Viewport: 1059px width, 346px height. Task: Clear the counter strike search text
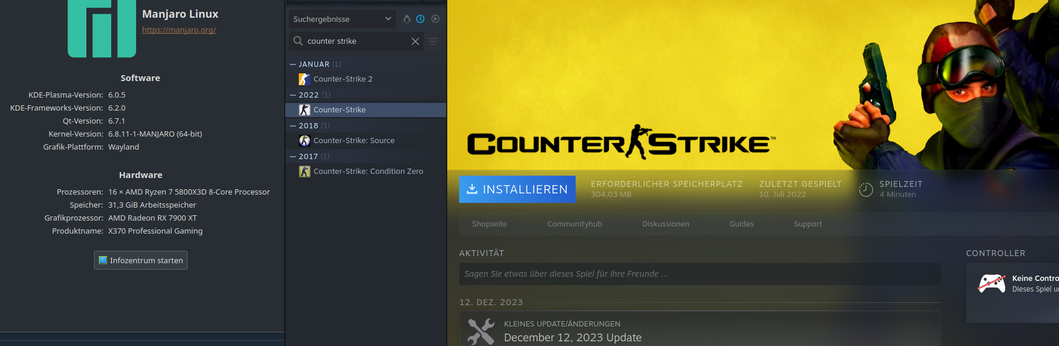415,41
